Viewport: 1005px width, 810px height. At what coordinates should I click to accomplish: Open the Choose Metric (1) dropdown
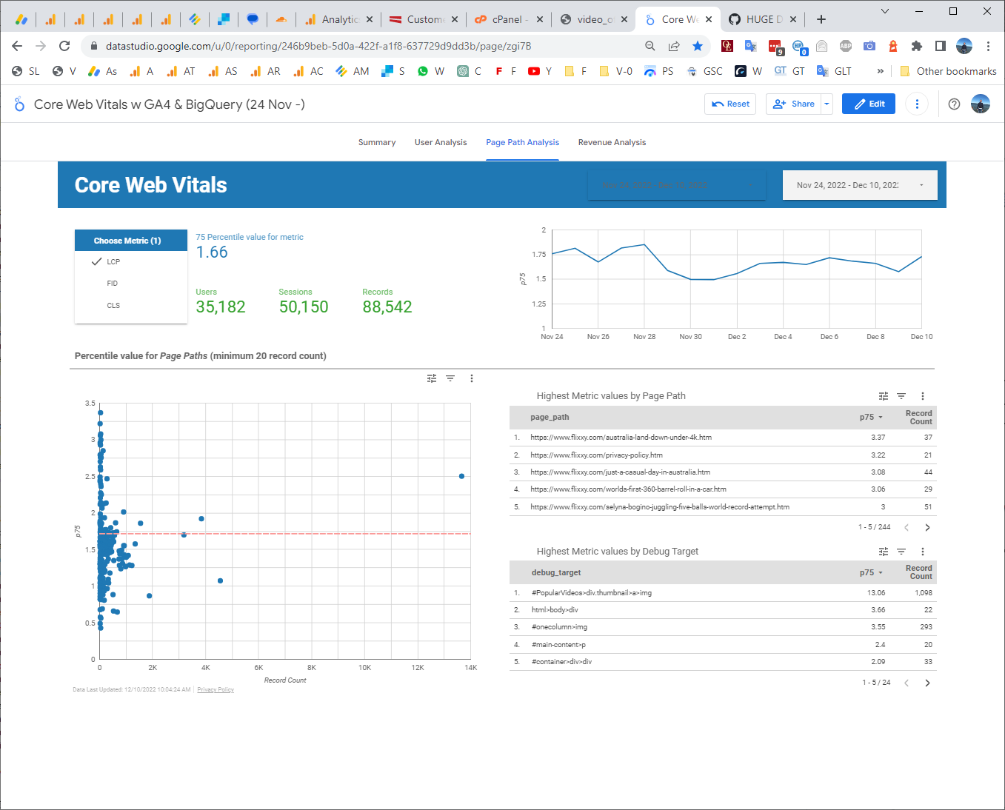coord(130,240)
